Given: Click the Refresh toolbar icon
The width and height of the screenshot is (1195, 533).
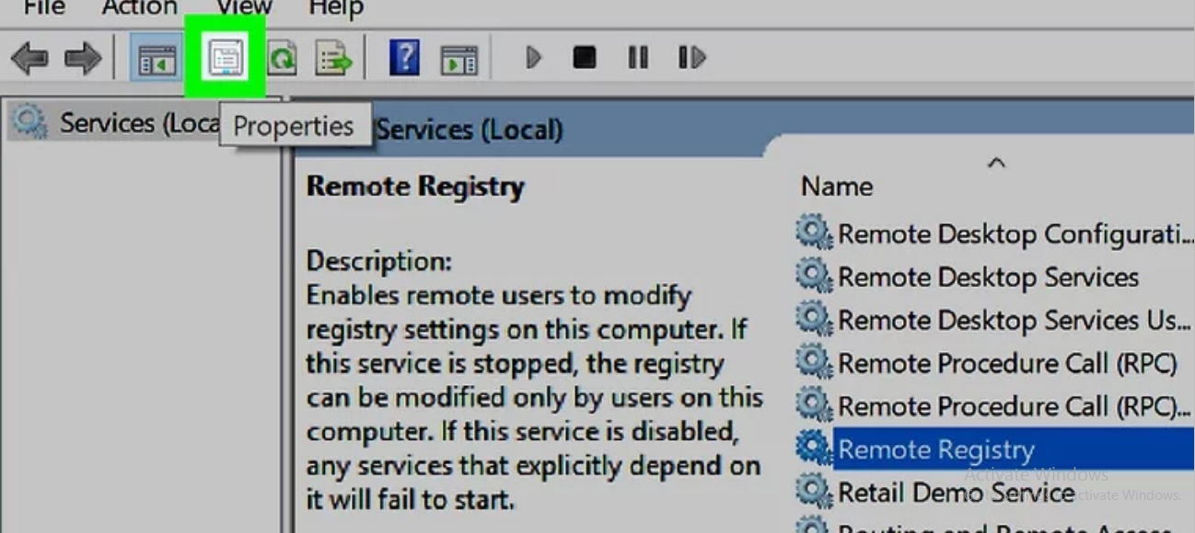Looking at the screenshot, I should [x=282, y=60].
